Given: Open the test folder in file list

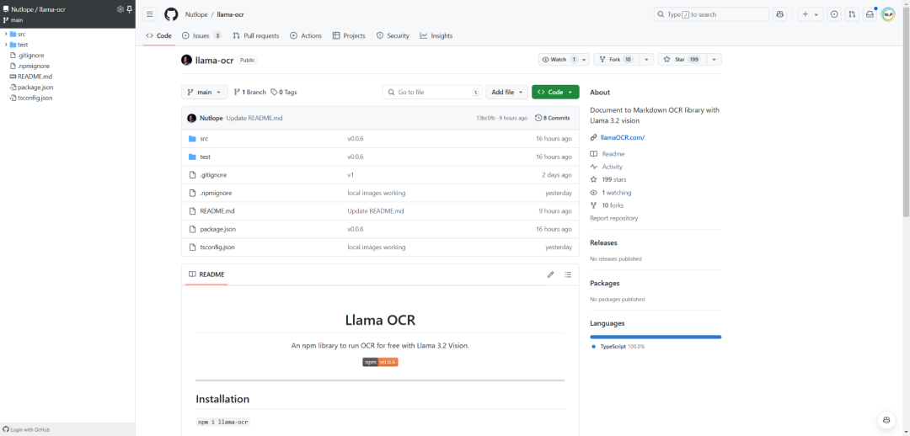Looking at the screenshot, I should point(205,157).
